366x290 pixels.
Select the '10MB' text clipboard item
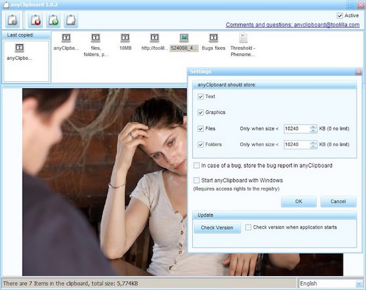[125, 42]
